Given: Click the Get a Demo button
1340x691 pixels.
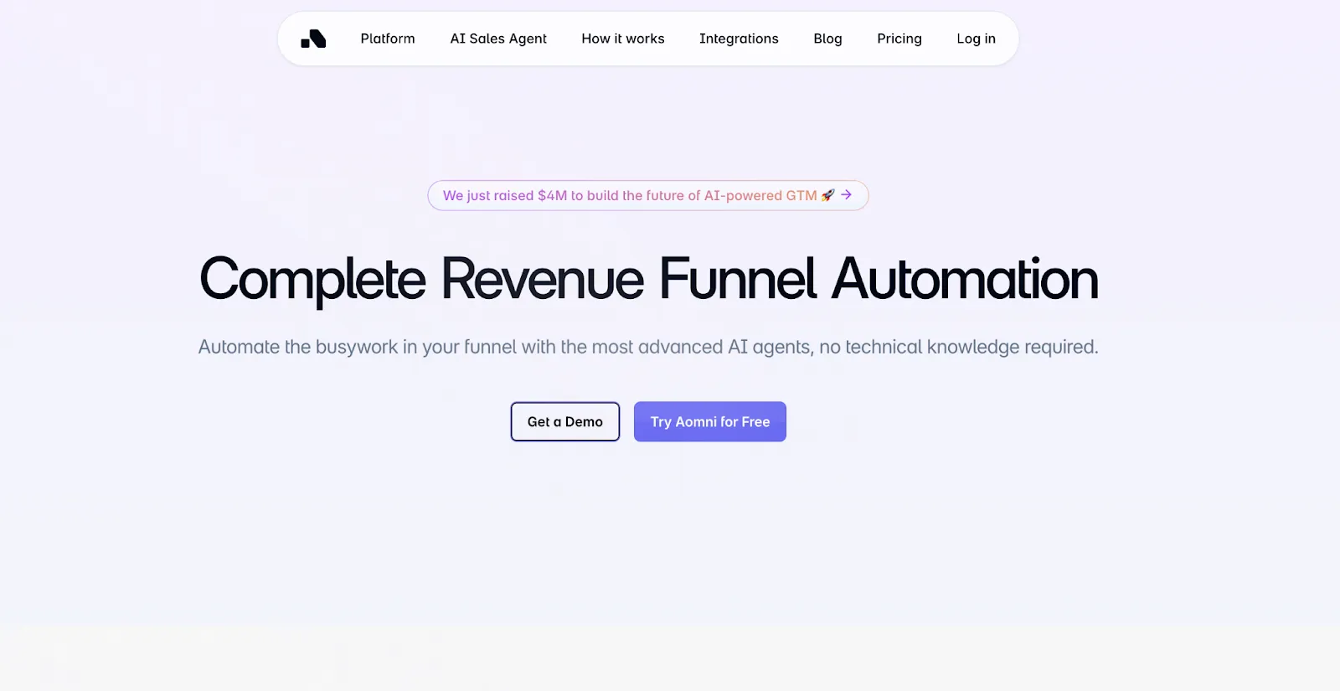Looking at the screenshot, I should [x=565, y=421].
